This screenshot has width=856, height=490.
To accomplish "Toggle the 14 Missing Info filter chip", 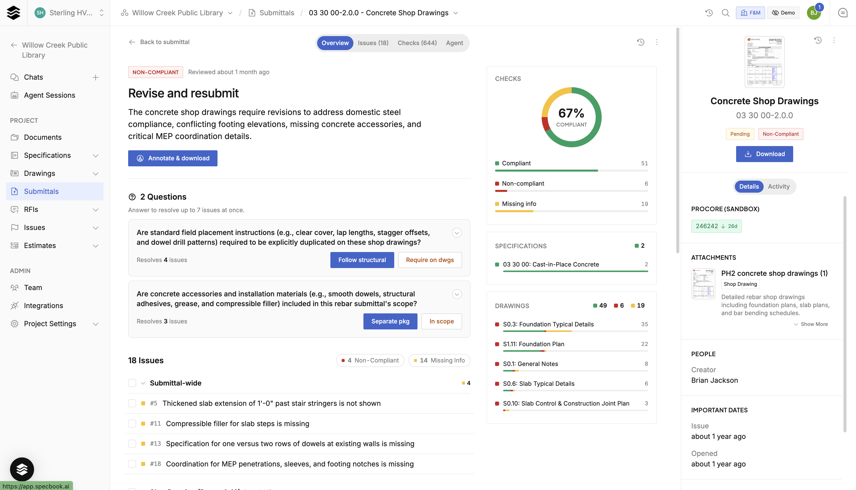I will click(x=439, y=360).
